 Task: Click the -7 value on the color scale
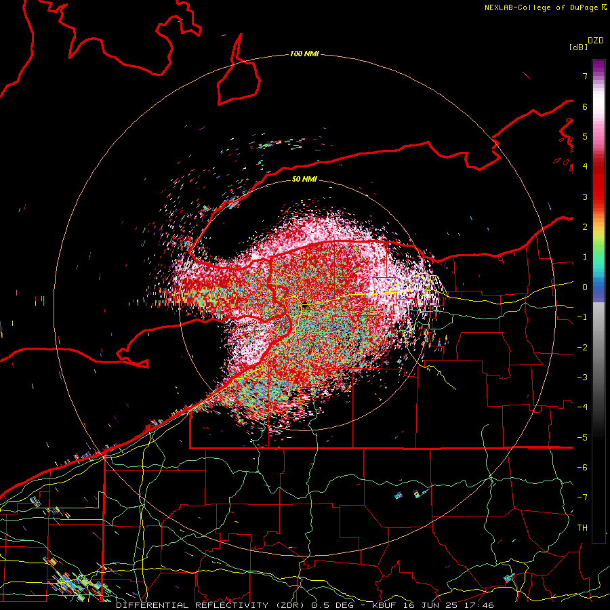click(x=582, y=497)
